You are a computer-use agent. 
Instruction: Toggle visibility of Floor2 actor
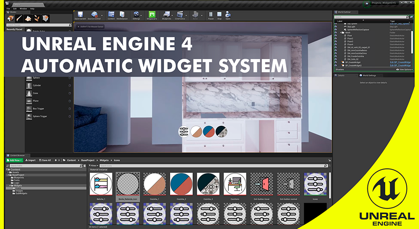336,38
